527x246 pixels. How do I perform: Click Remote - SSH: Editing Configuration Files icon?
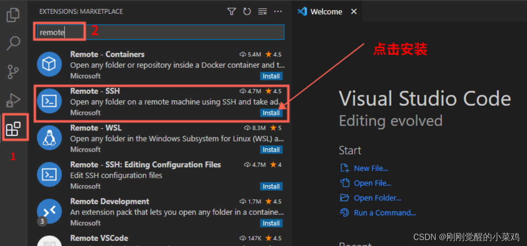click(x=49, y=174)
